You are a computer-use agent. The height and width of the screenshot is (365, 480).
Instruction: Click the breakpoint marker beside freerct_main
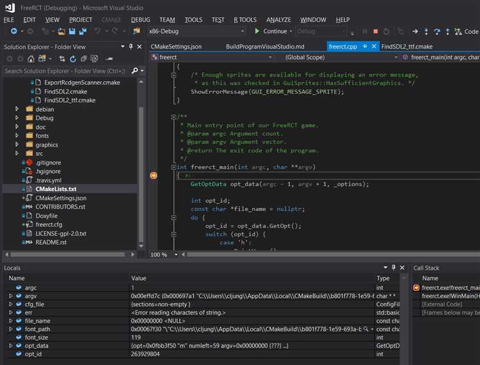click(x=154, y=176)
